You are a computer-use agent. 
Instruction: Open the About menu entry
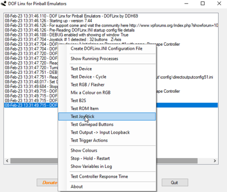pyautogui.click(x=107, y=187)
